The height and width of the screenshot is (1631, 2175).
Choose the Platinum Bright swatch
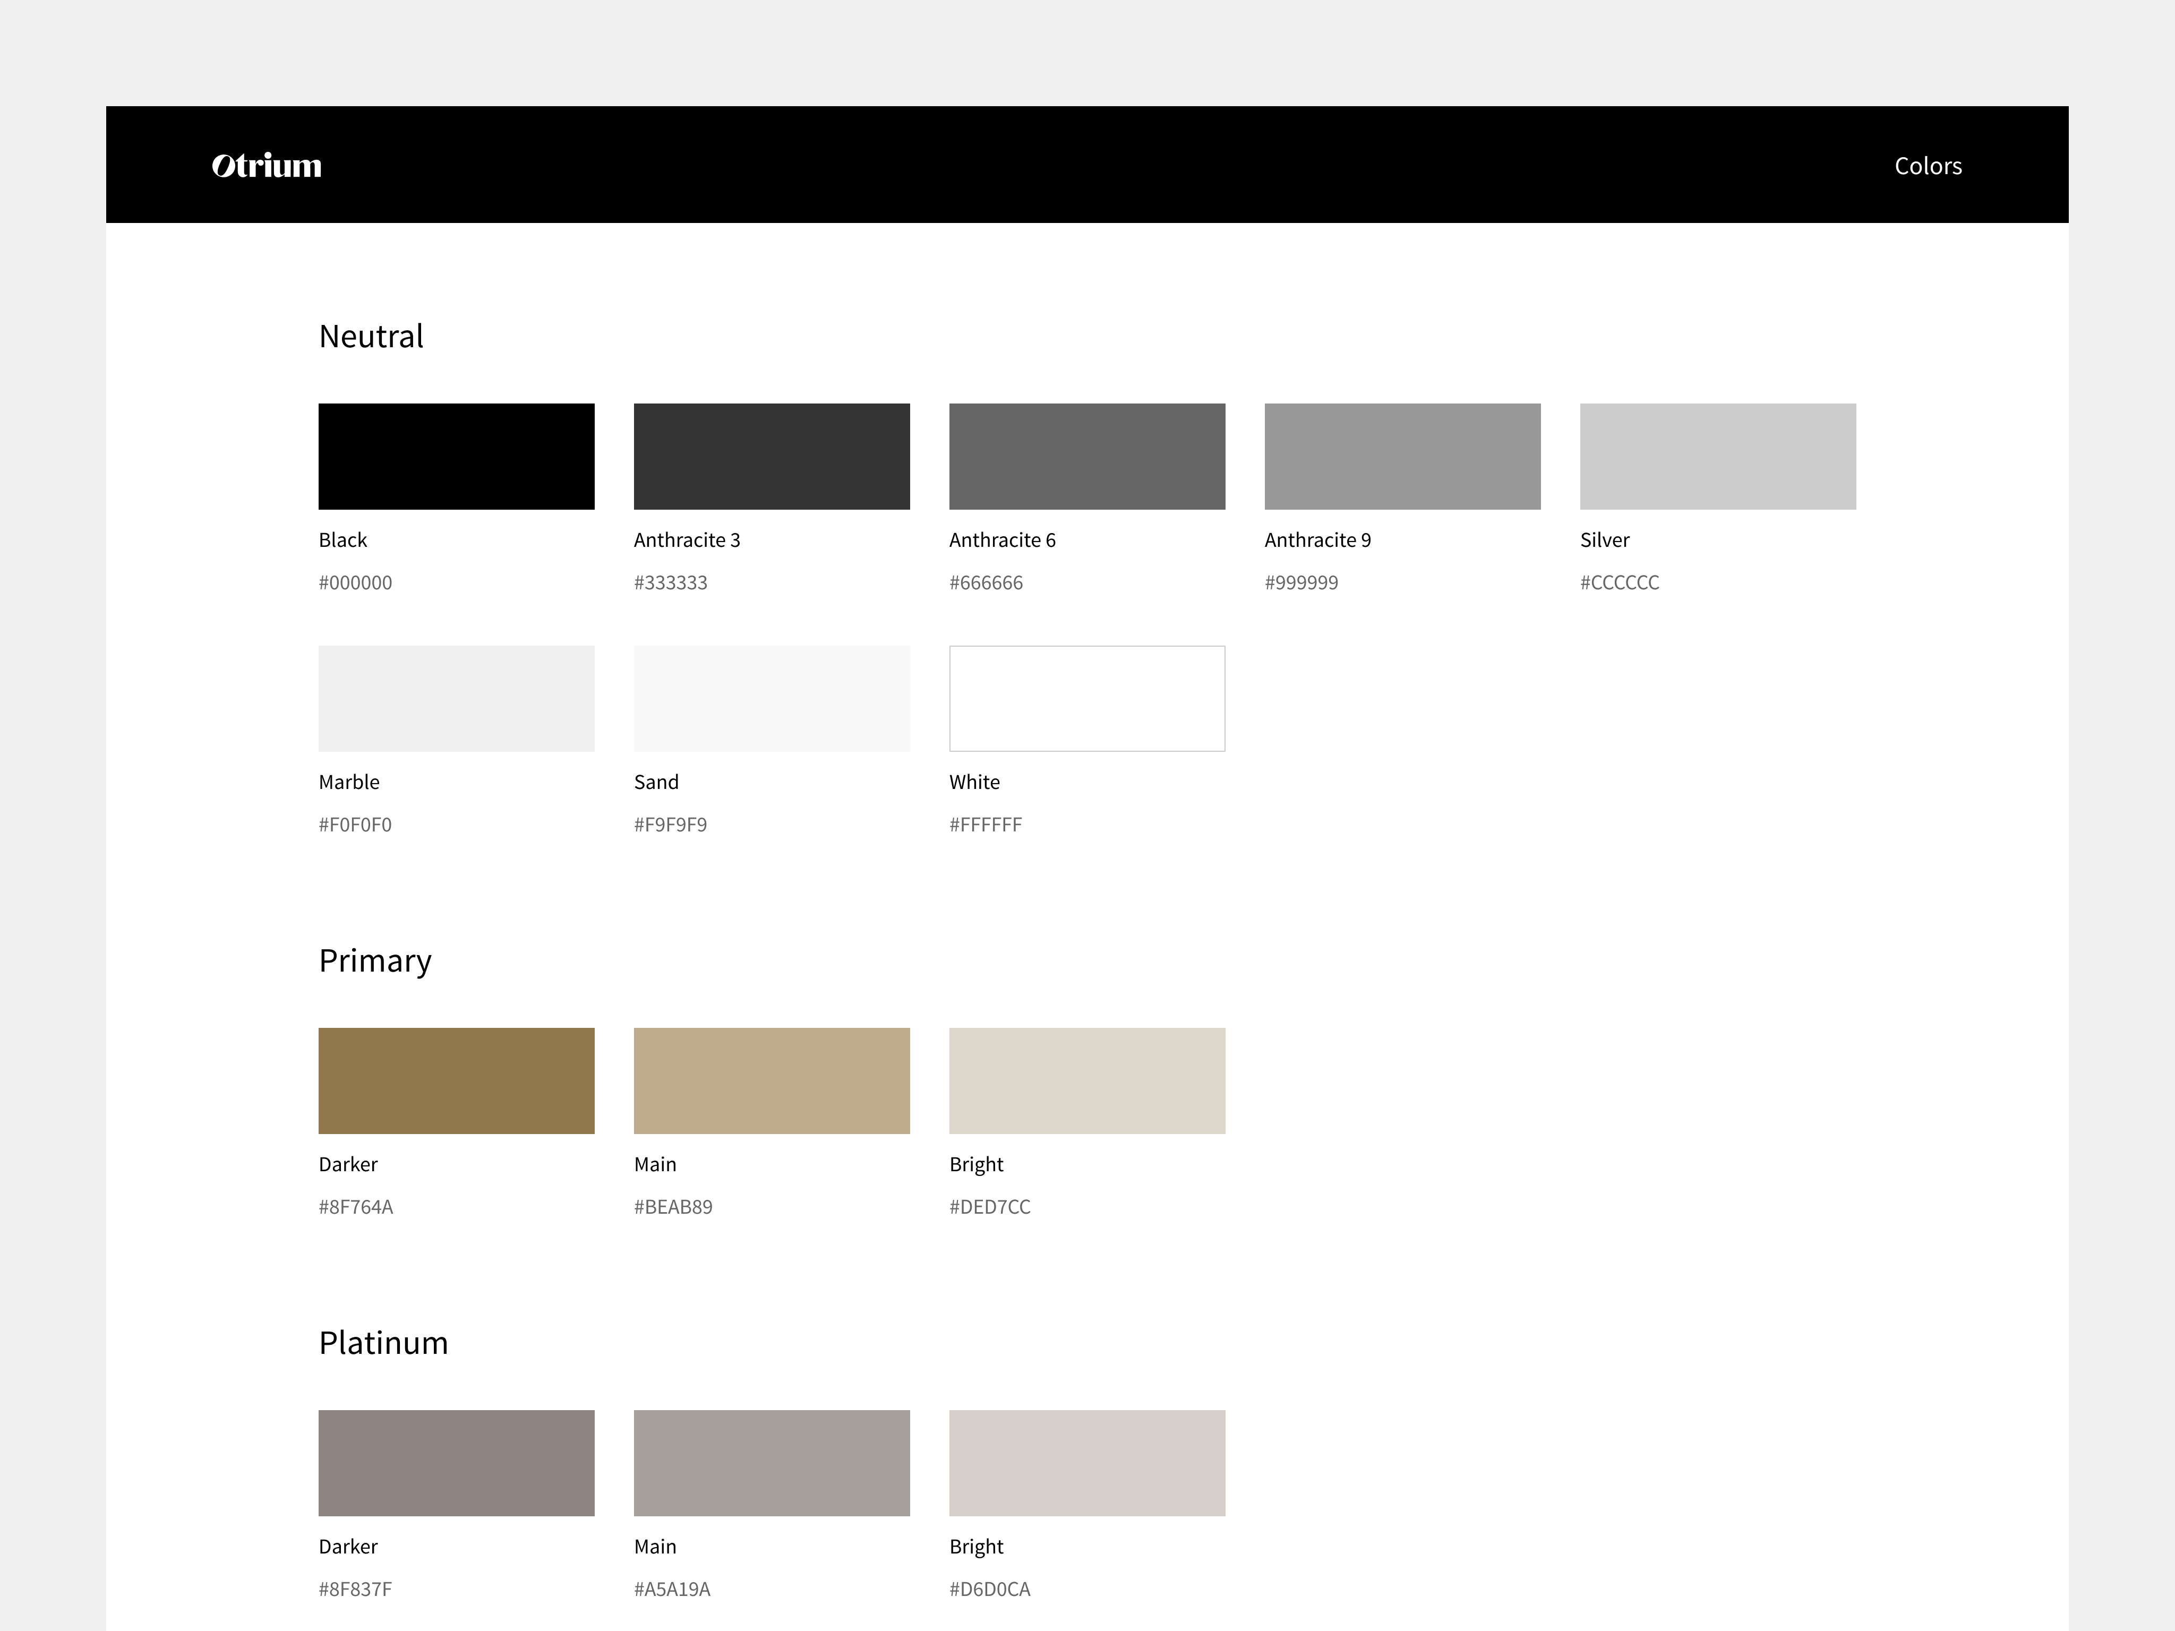tap(1086, 1463)
